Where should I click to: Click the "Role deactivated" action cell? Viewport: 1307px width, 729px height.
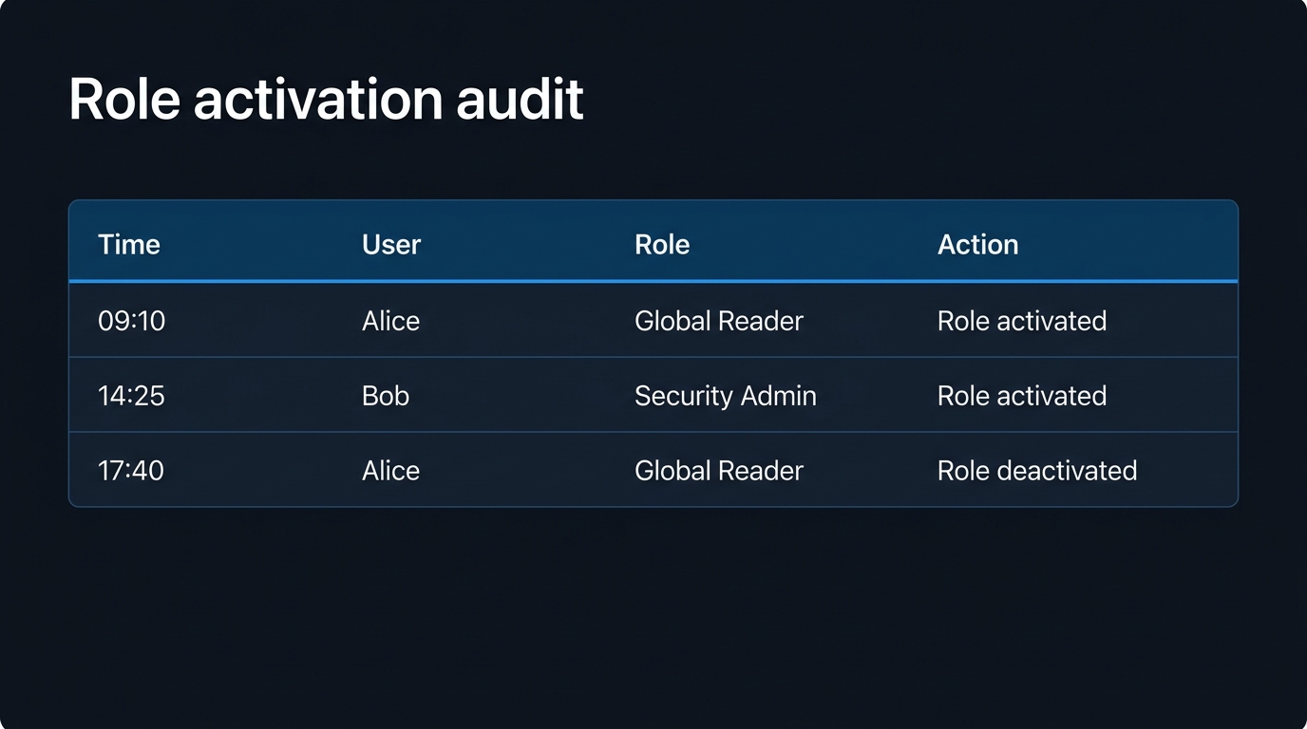1037,470
